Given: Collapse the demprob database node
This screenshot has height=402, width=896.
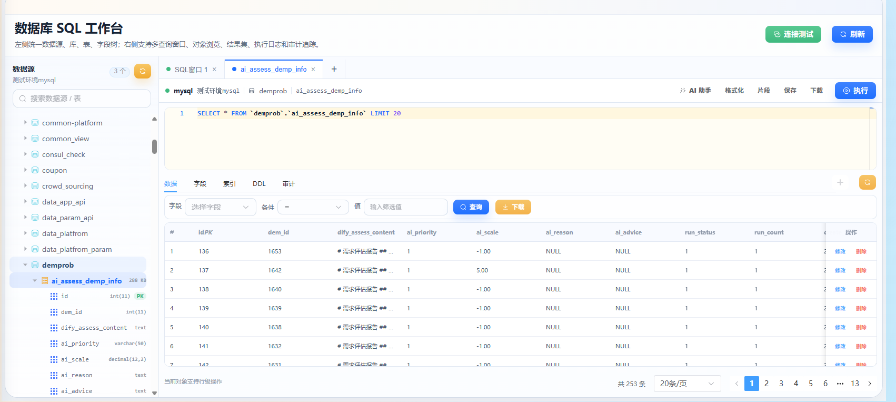Looking at the screenshot, I should [25, 264].
